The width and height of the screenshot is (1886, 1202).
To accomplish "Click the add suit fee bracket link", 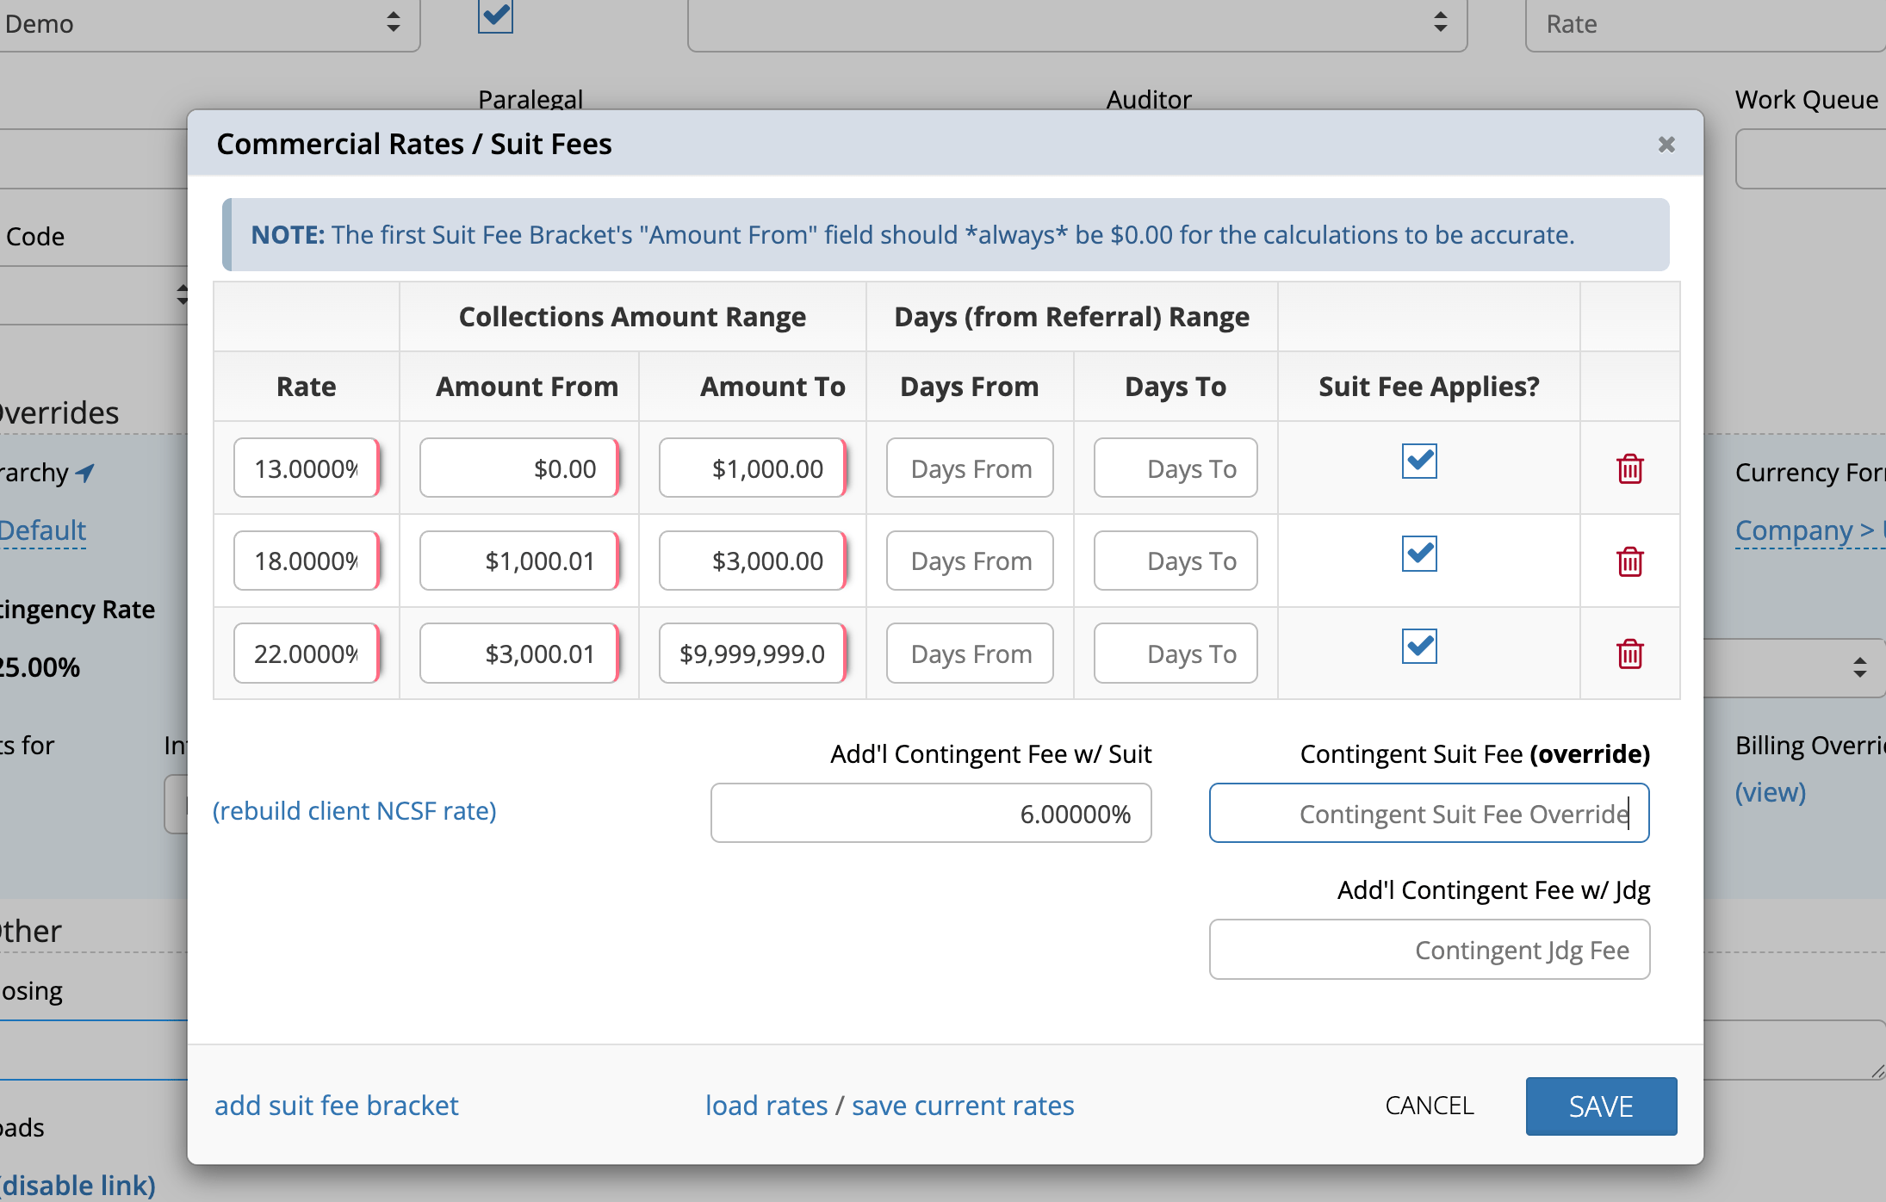I will click(337, 1106).
